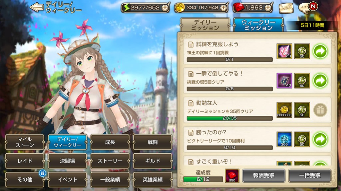
Task: Select the 決闘場 category button
Action: (x=67, y=161)
